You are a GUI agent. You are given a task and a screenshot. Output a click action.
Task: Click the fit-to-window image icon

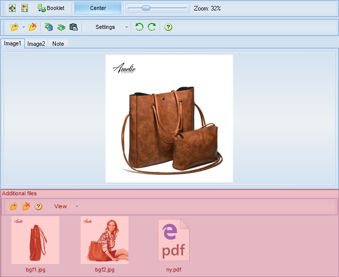12,8
